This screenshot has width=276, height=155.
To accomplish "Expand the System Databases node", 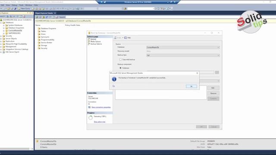I will (x=4, y=25).
